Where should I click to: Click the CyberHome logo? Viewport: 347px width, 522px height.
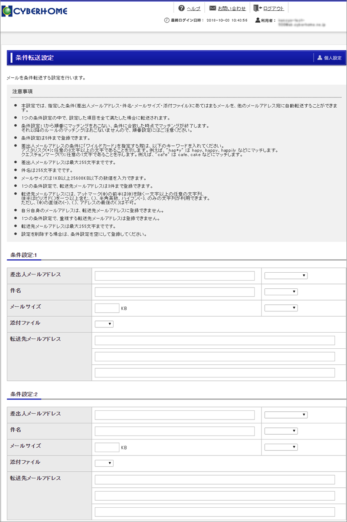click(35, 11)
